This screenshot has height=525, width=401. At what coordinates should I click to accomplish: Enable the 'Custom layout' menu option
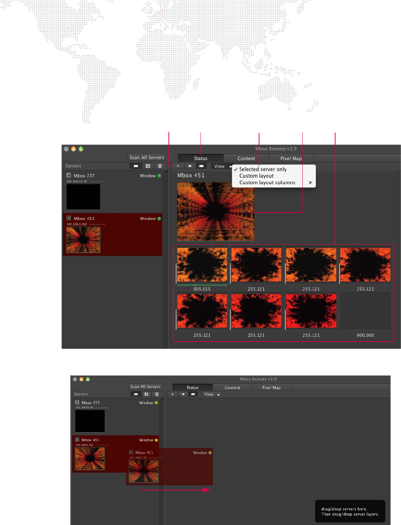click(256, 176)
